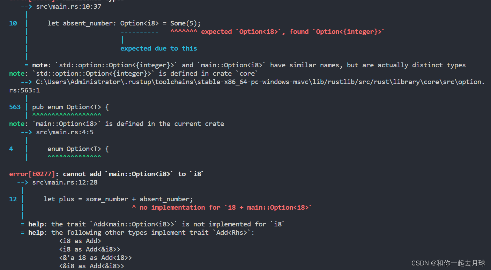Click 'no implementation for `i8 + main::Option<i8>`' message

225,208
